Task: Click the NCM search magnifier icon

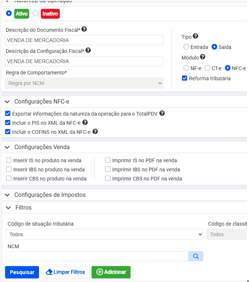Action: [196, 256]
